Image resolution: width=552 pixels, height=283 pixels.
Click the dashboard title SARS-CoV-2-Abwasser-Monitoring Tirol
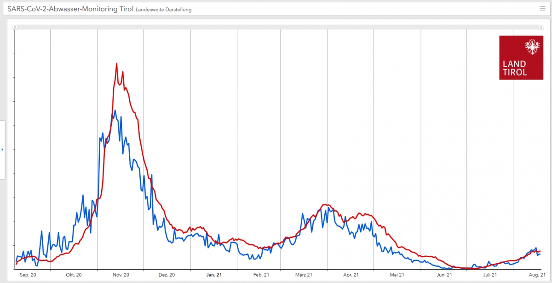click(70, 9)
